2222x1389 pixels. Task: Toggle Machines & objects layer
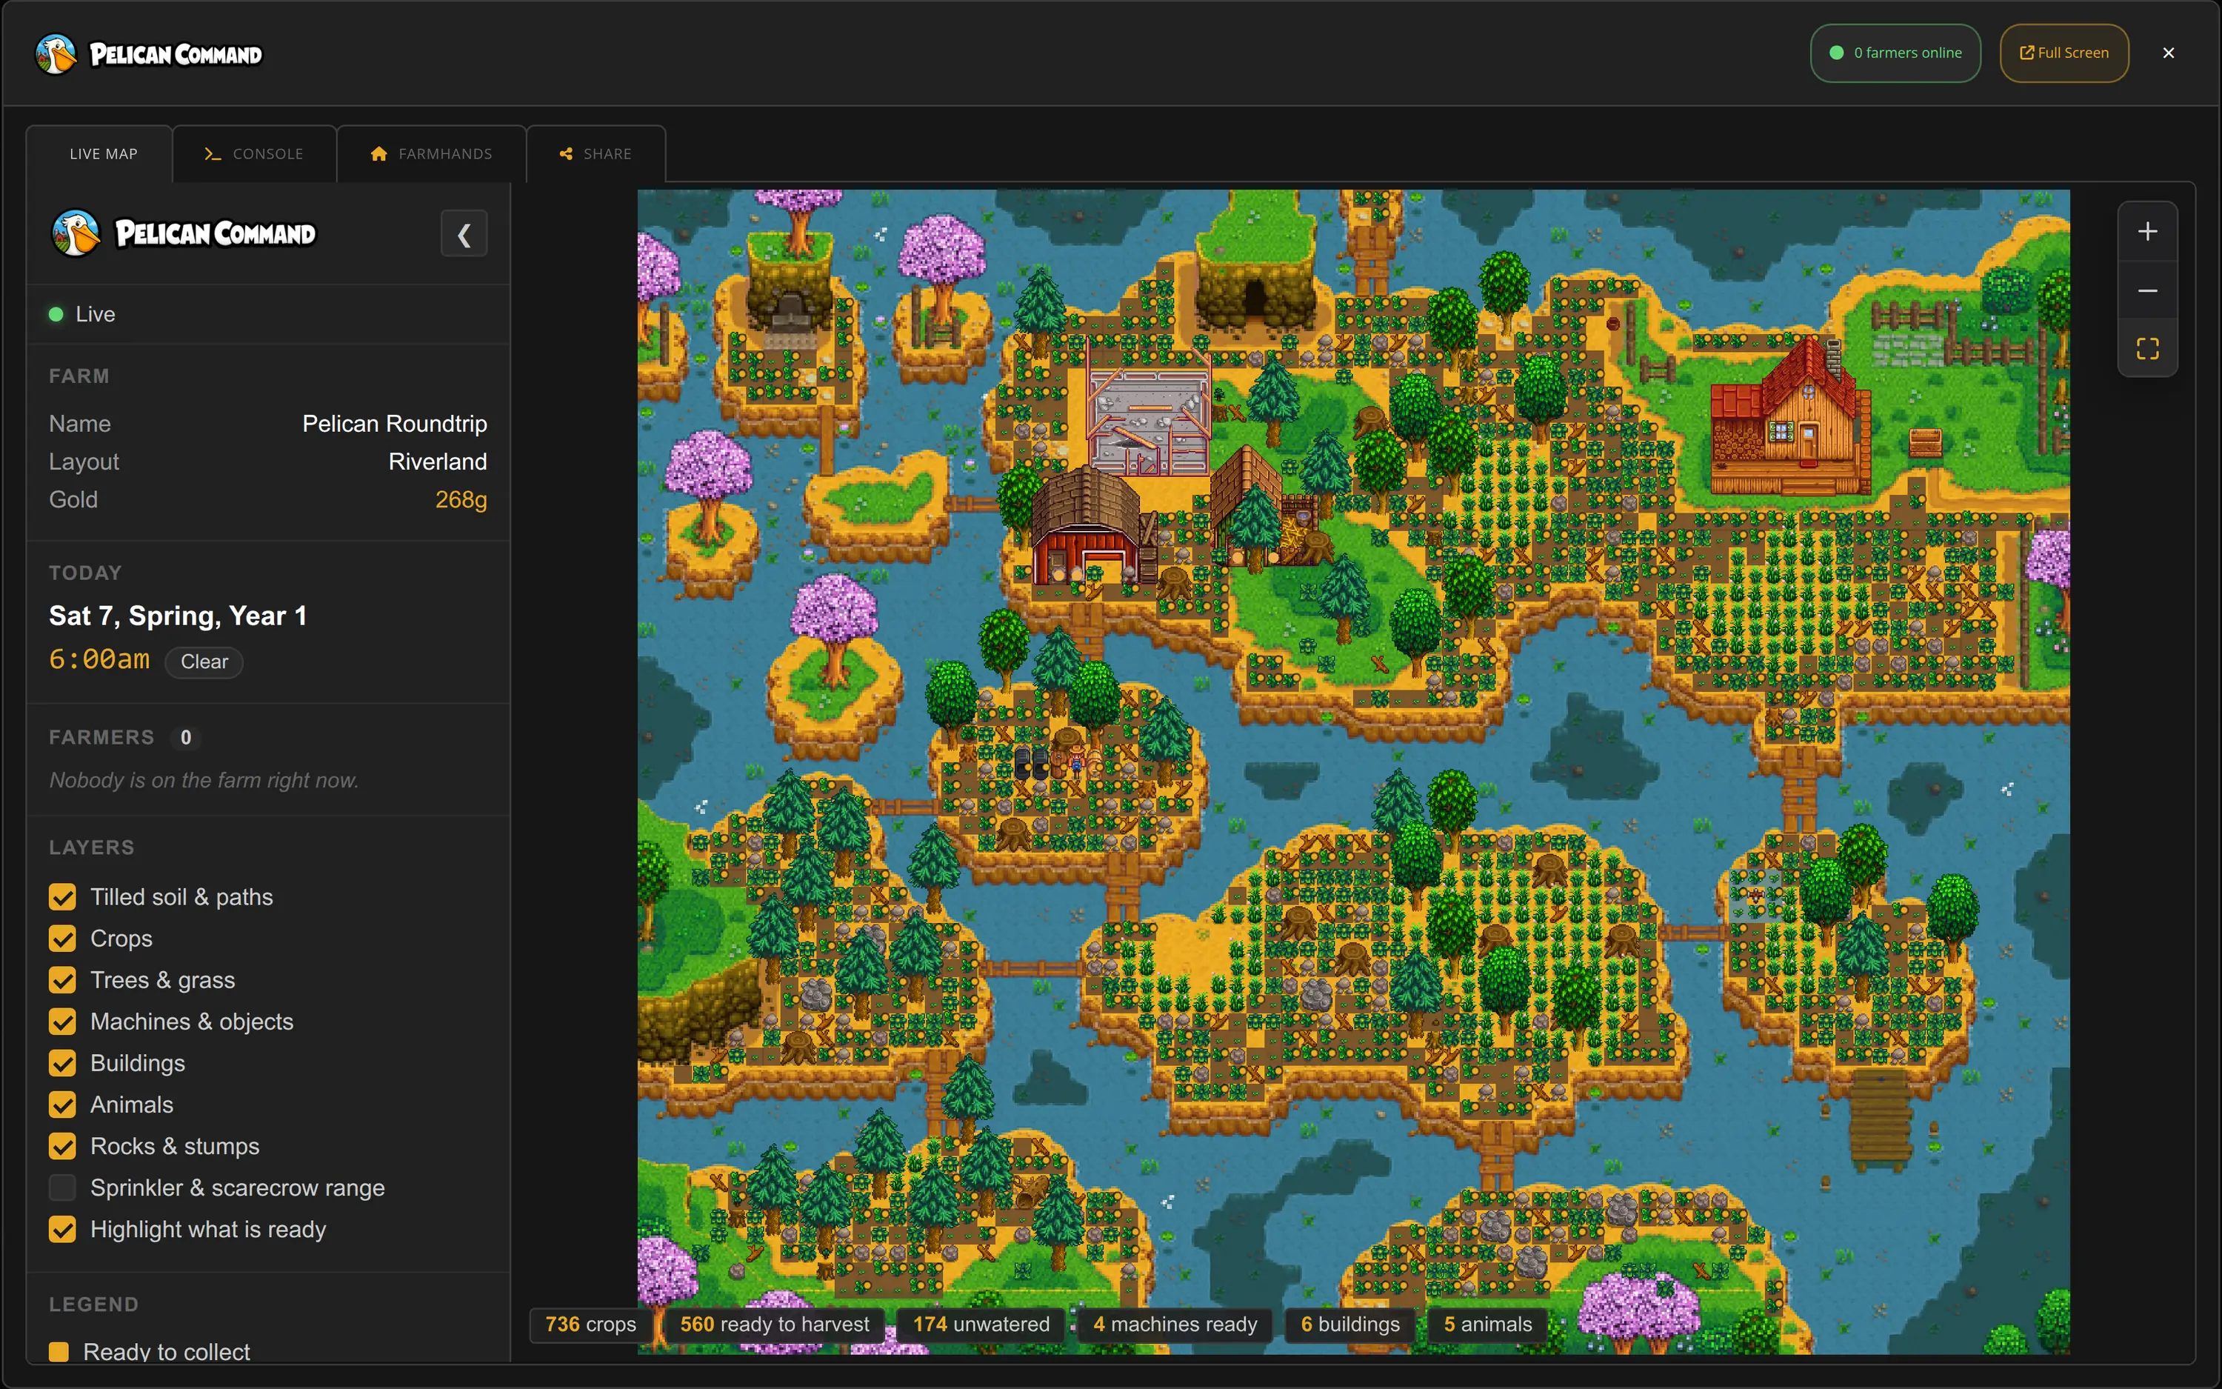(62, 1022)
